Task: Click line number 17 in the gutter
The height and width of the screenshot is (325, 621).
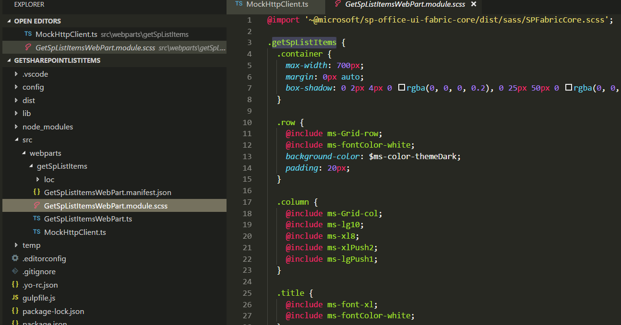Action: [247, 202]
